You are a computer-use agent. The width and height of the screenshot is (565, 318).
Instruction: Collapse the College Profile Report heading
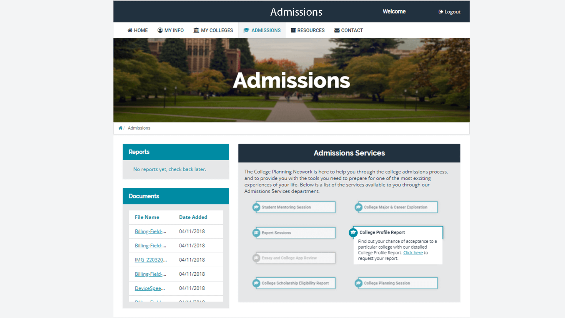click(382, 232)
